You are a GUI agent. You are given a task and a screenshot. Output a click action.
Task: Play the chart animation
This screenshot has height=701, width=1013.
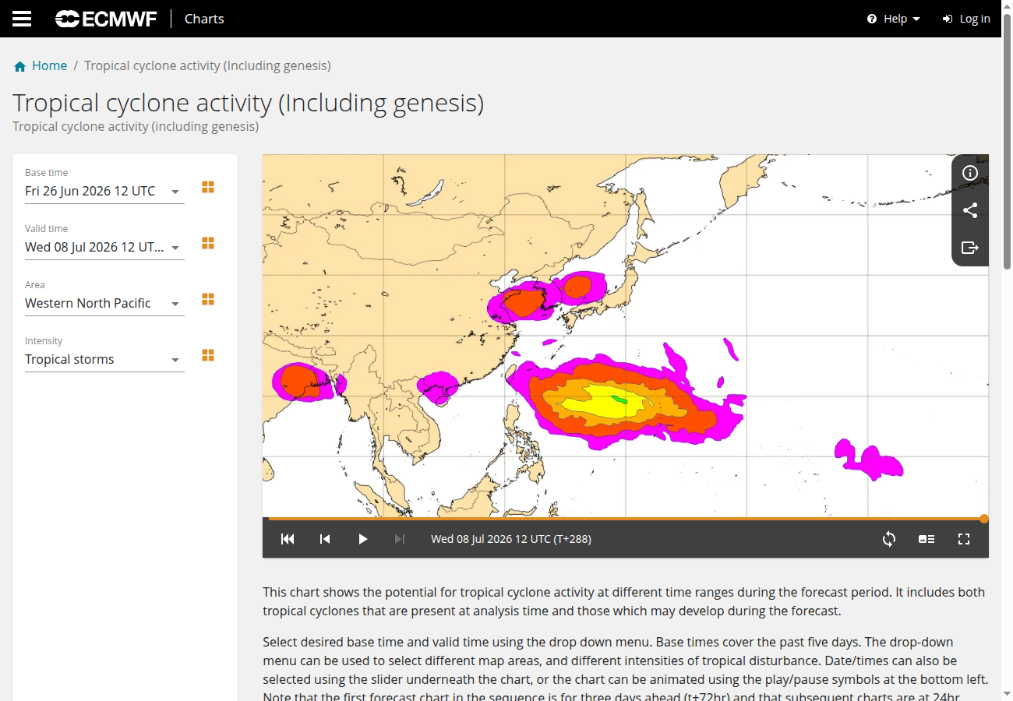[x=362, y=539]
